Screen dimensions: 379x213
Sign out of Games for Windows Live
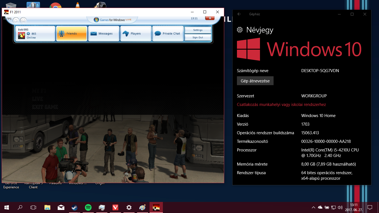tap(198, 37)
